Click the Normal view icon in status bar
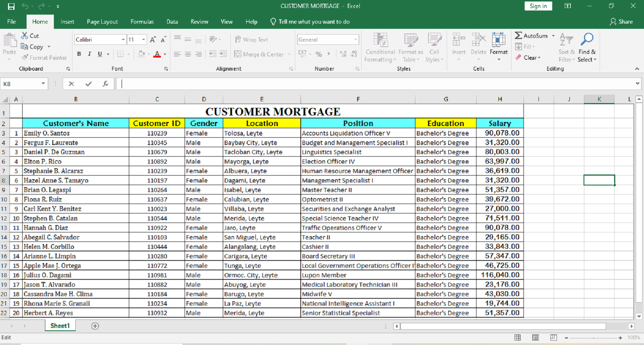The image size is (644, 345). [x=517, y=338]
